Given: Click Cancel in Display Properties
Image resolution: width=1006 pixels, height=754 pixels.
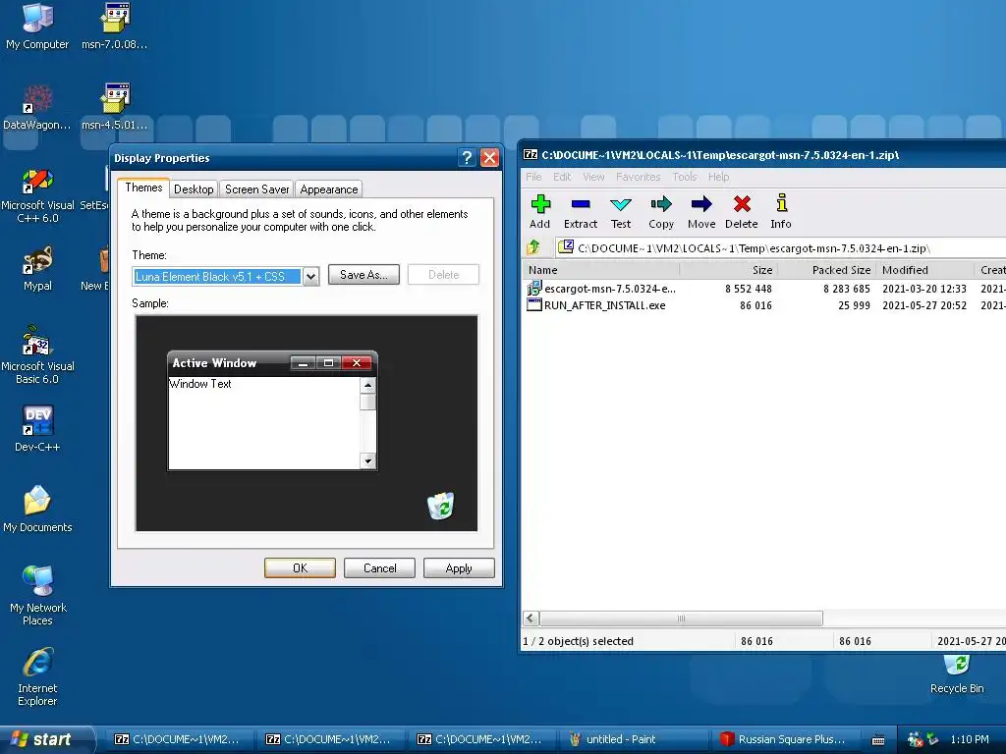Looking at the screenshot, I should point(380,568).
